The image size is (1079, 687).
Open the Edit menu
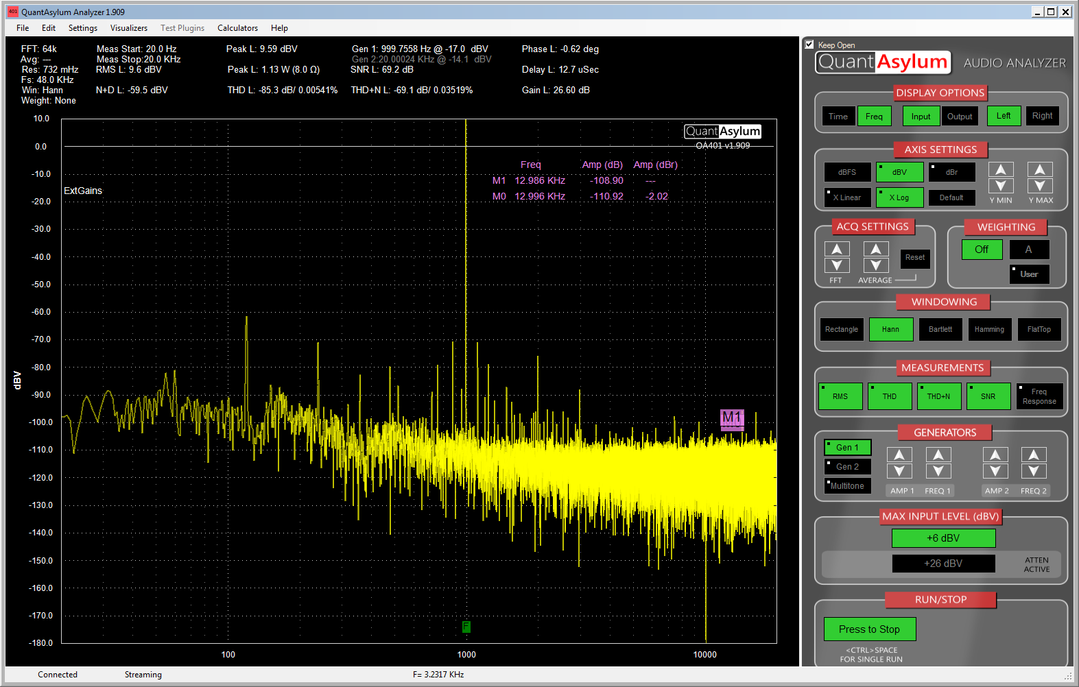(x=49, y=28)
